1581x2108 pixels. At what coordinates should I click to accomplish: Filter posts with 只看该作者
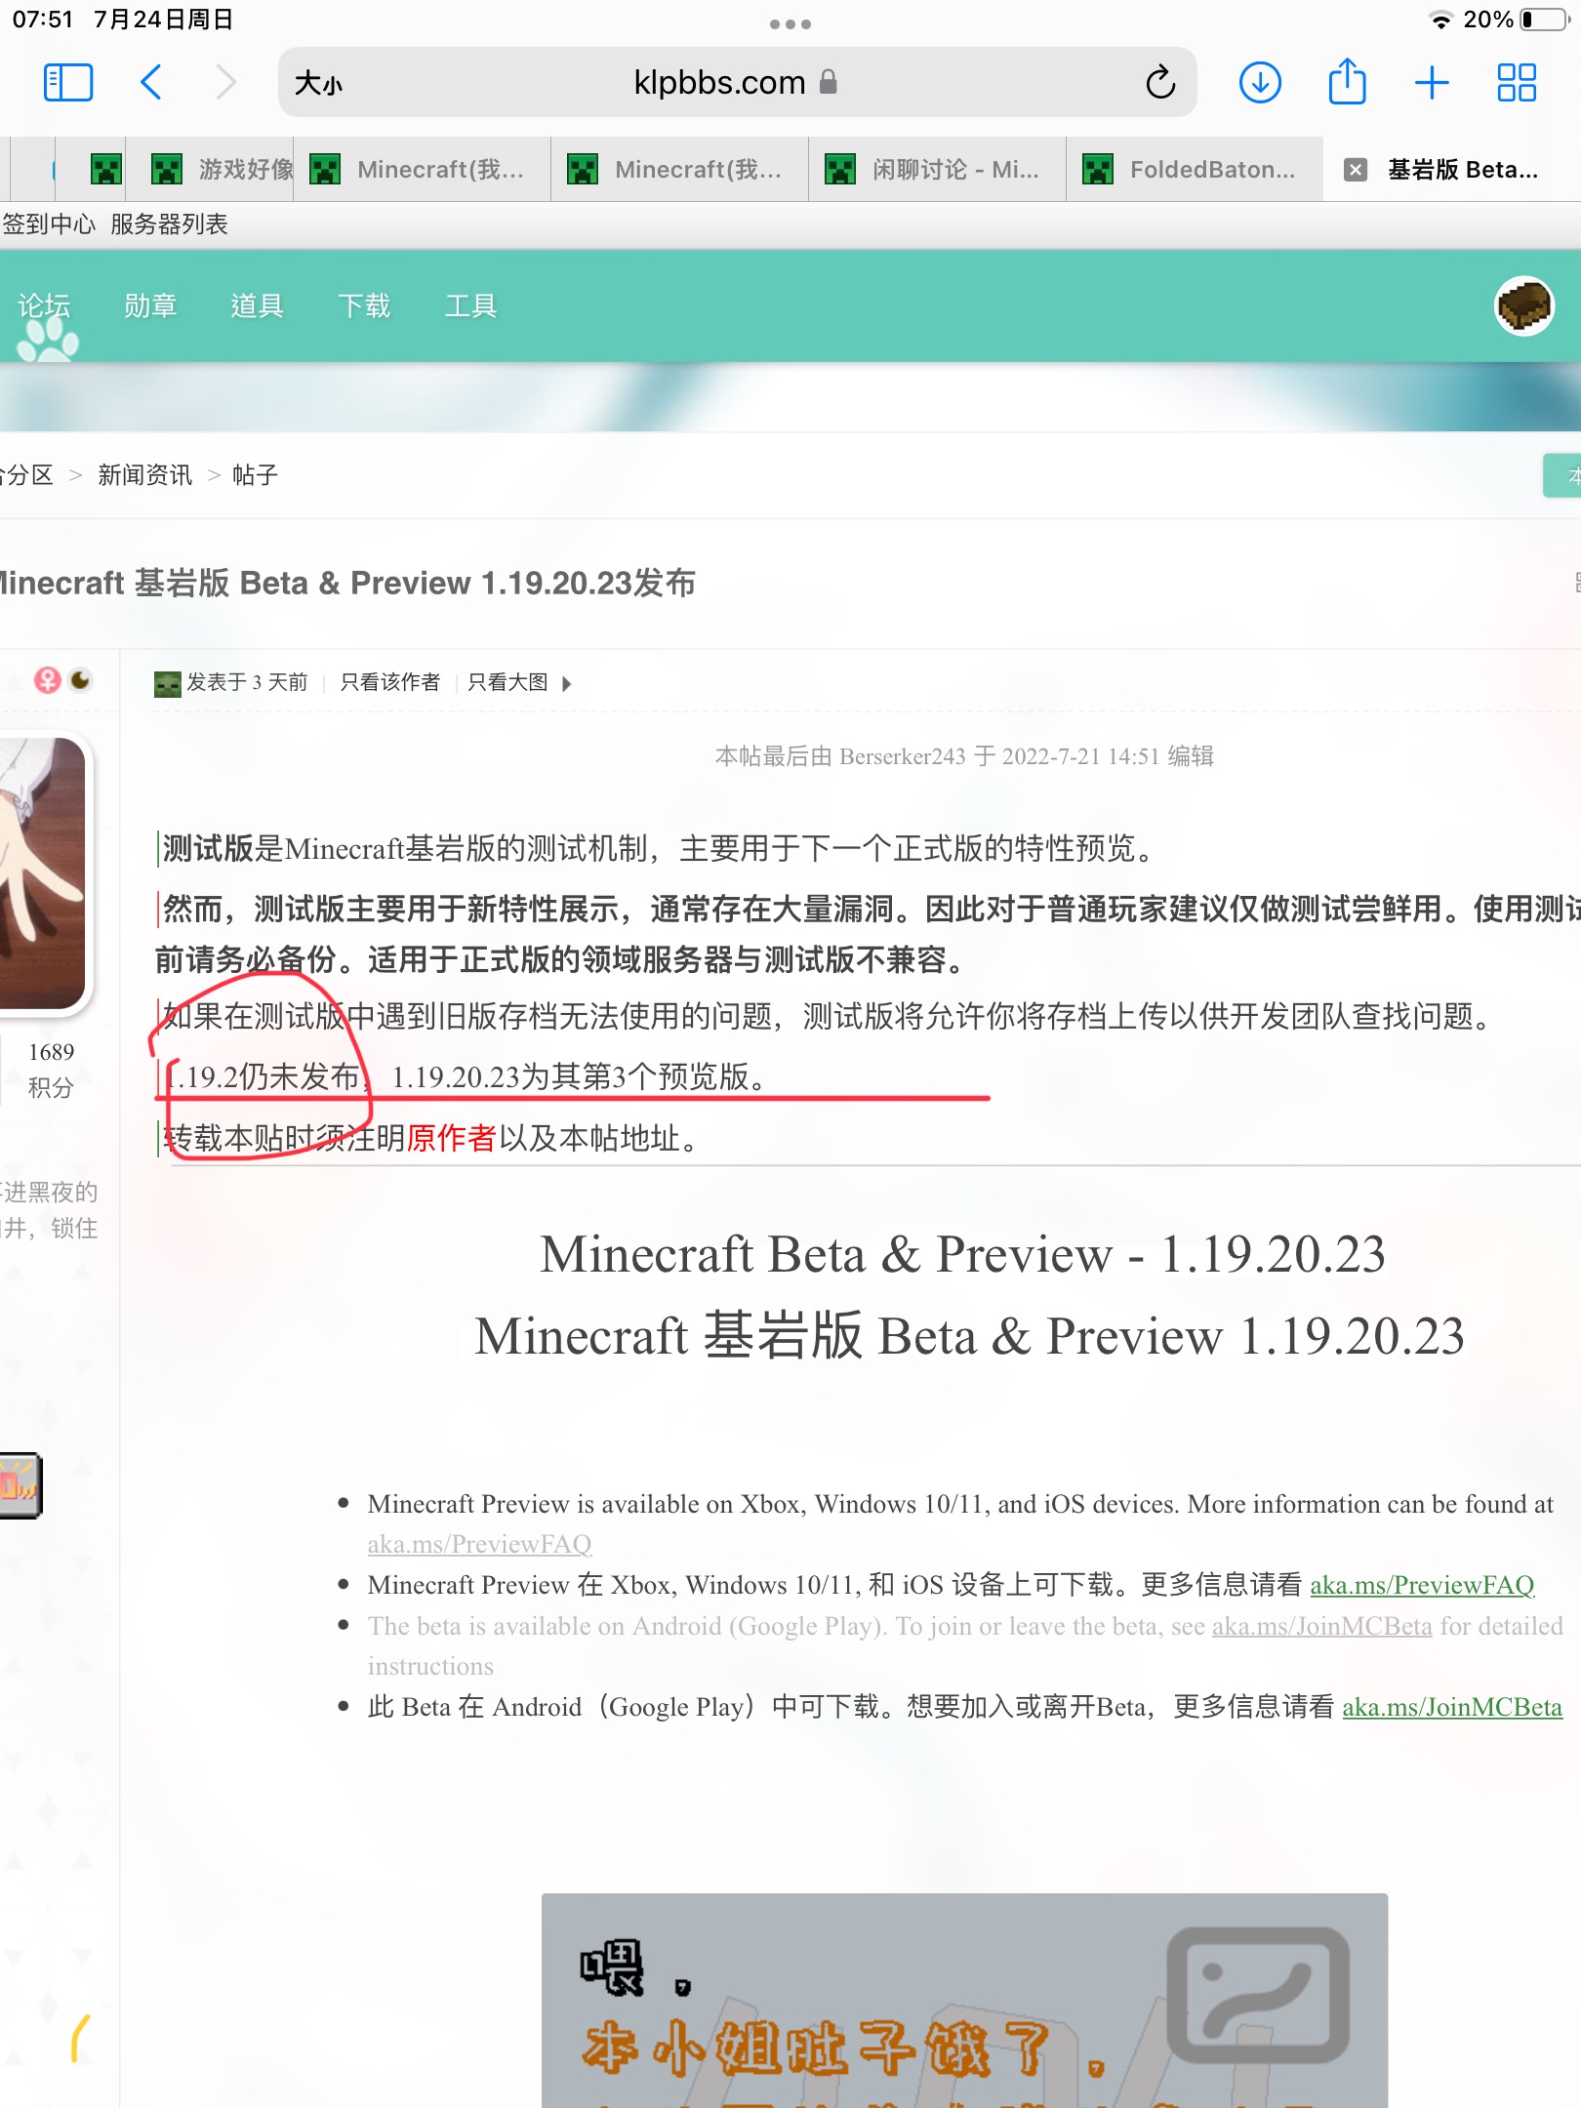coord(390,682)
